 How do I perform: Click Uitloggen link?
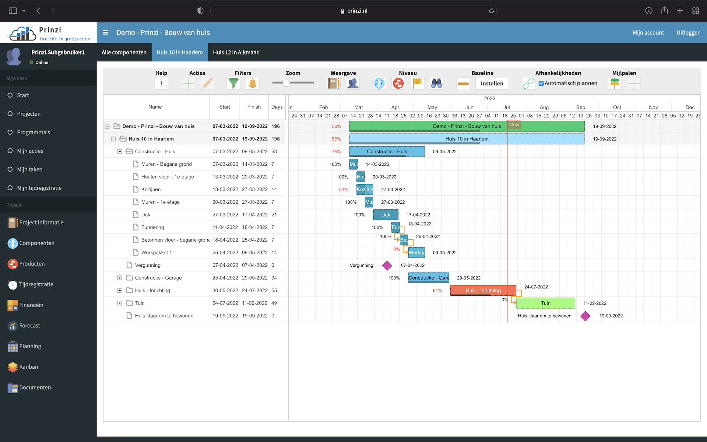pos(688,32)
